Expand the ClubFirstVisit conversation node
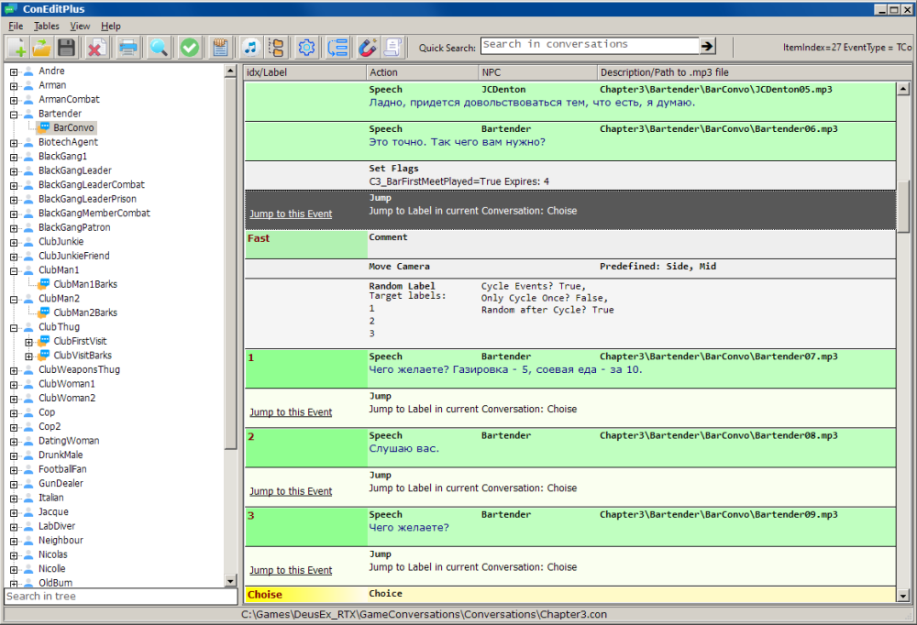 pos(28,341)
